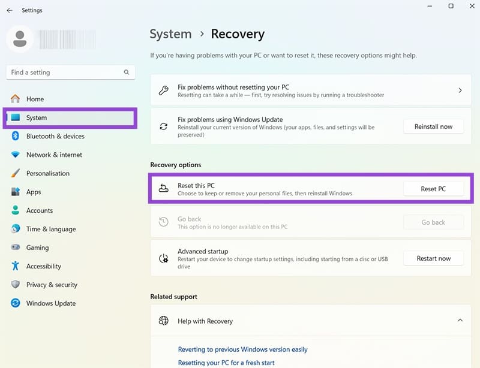Image resolution: width=480 pixels, height=368 pixels.
Task: Select the Network & internet icon
Action: 16,155
